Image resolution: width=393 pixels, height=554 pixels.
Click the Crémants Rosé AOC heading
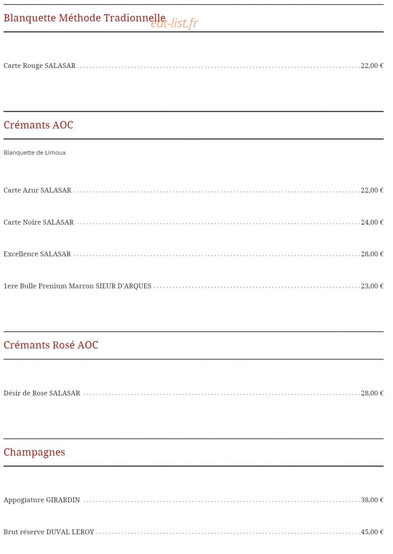51,345
